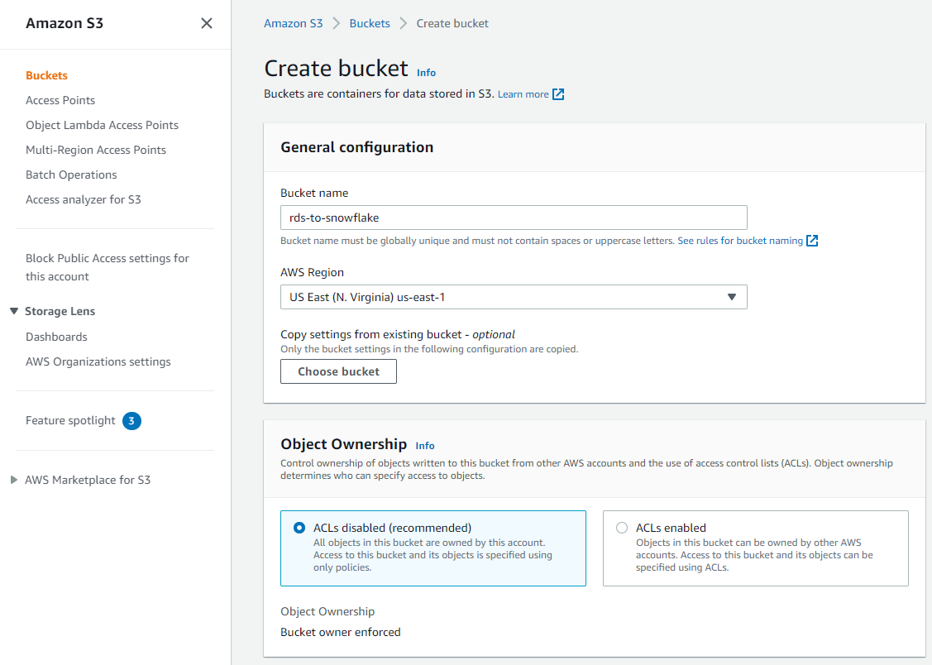Close the Amazon S3 sidebar panel

tap(206, 23)
